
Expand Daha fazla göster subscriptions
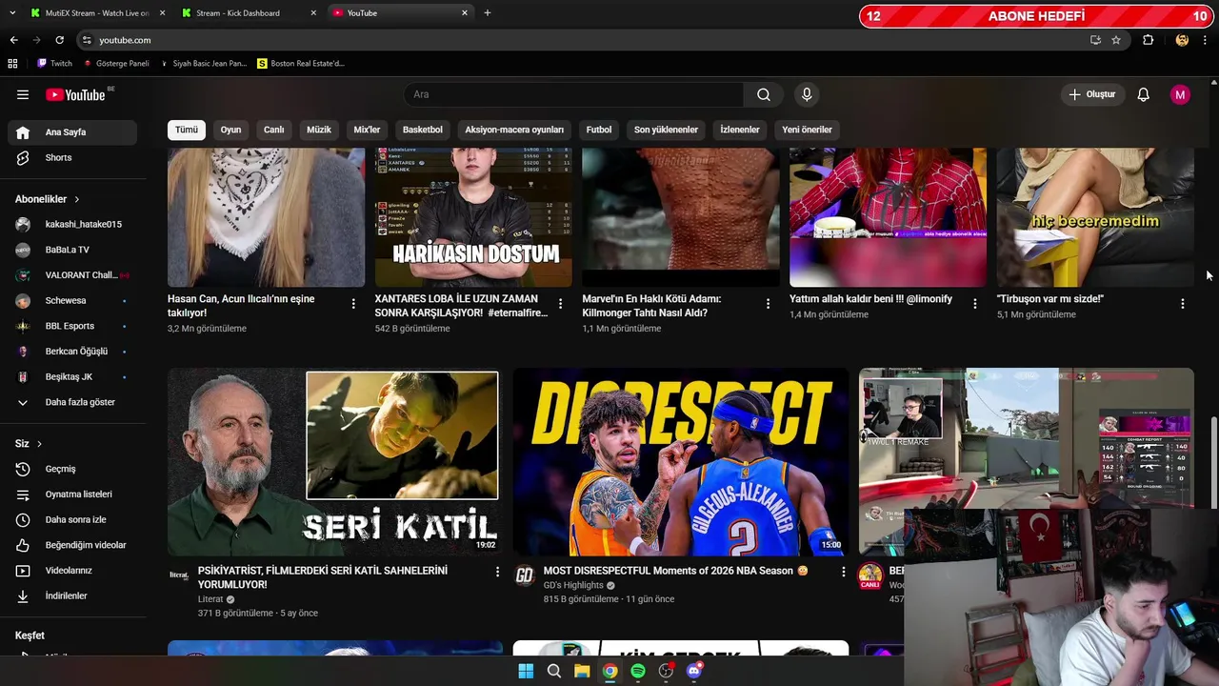tap(72, 402)
